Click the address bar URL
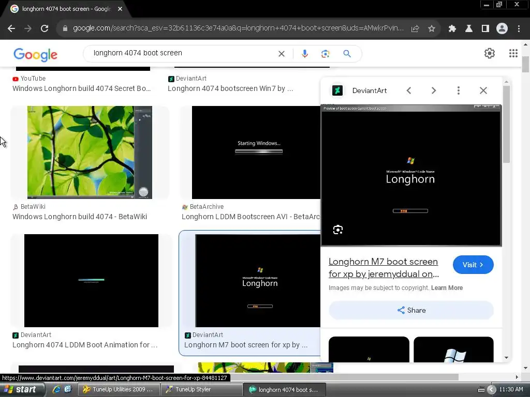This screenshot has height=397, width=530. pyautogui.click(x=238, y=28)
